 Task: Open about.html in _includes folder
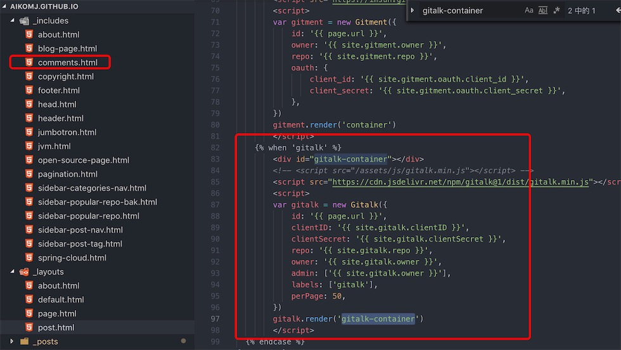(58, 34)
